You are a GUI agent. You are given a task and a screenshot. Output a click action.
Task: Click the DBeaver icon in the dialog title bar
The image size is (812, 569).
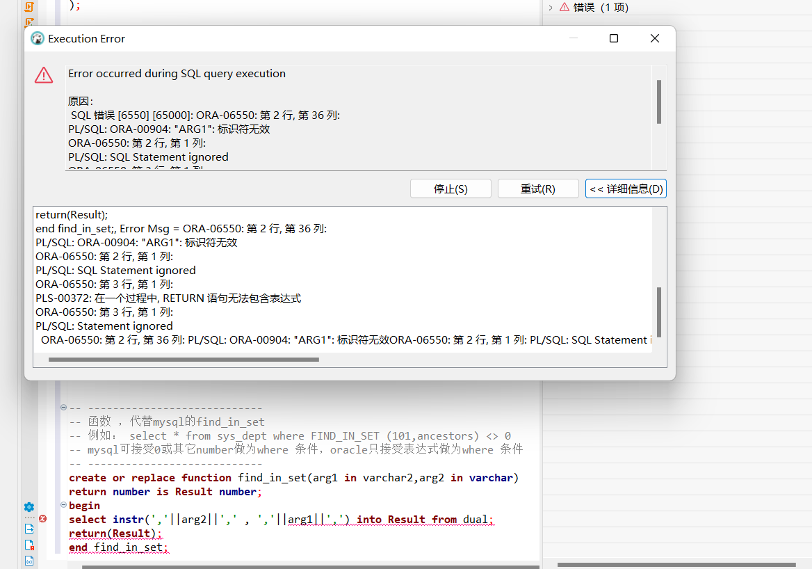click(x=37, y=38)
